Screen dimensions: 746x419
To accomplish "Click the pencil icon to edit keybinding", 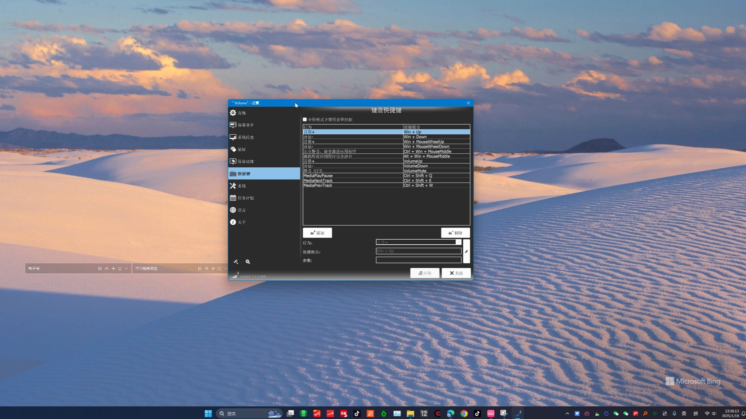I will coord(466,251).
